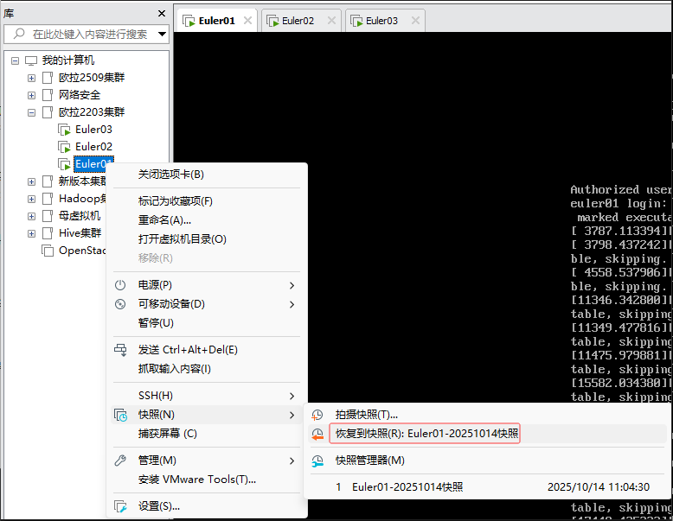Choose 恢复到快照(R): Euler01-20251014快照
Screen dimensions: 673x521
[487, 434]
